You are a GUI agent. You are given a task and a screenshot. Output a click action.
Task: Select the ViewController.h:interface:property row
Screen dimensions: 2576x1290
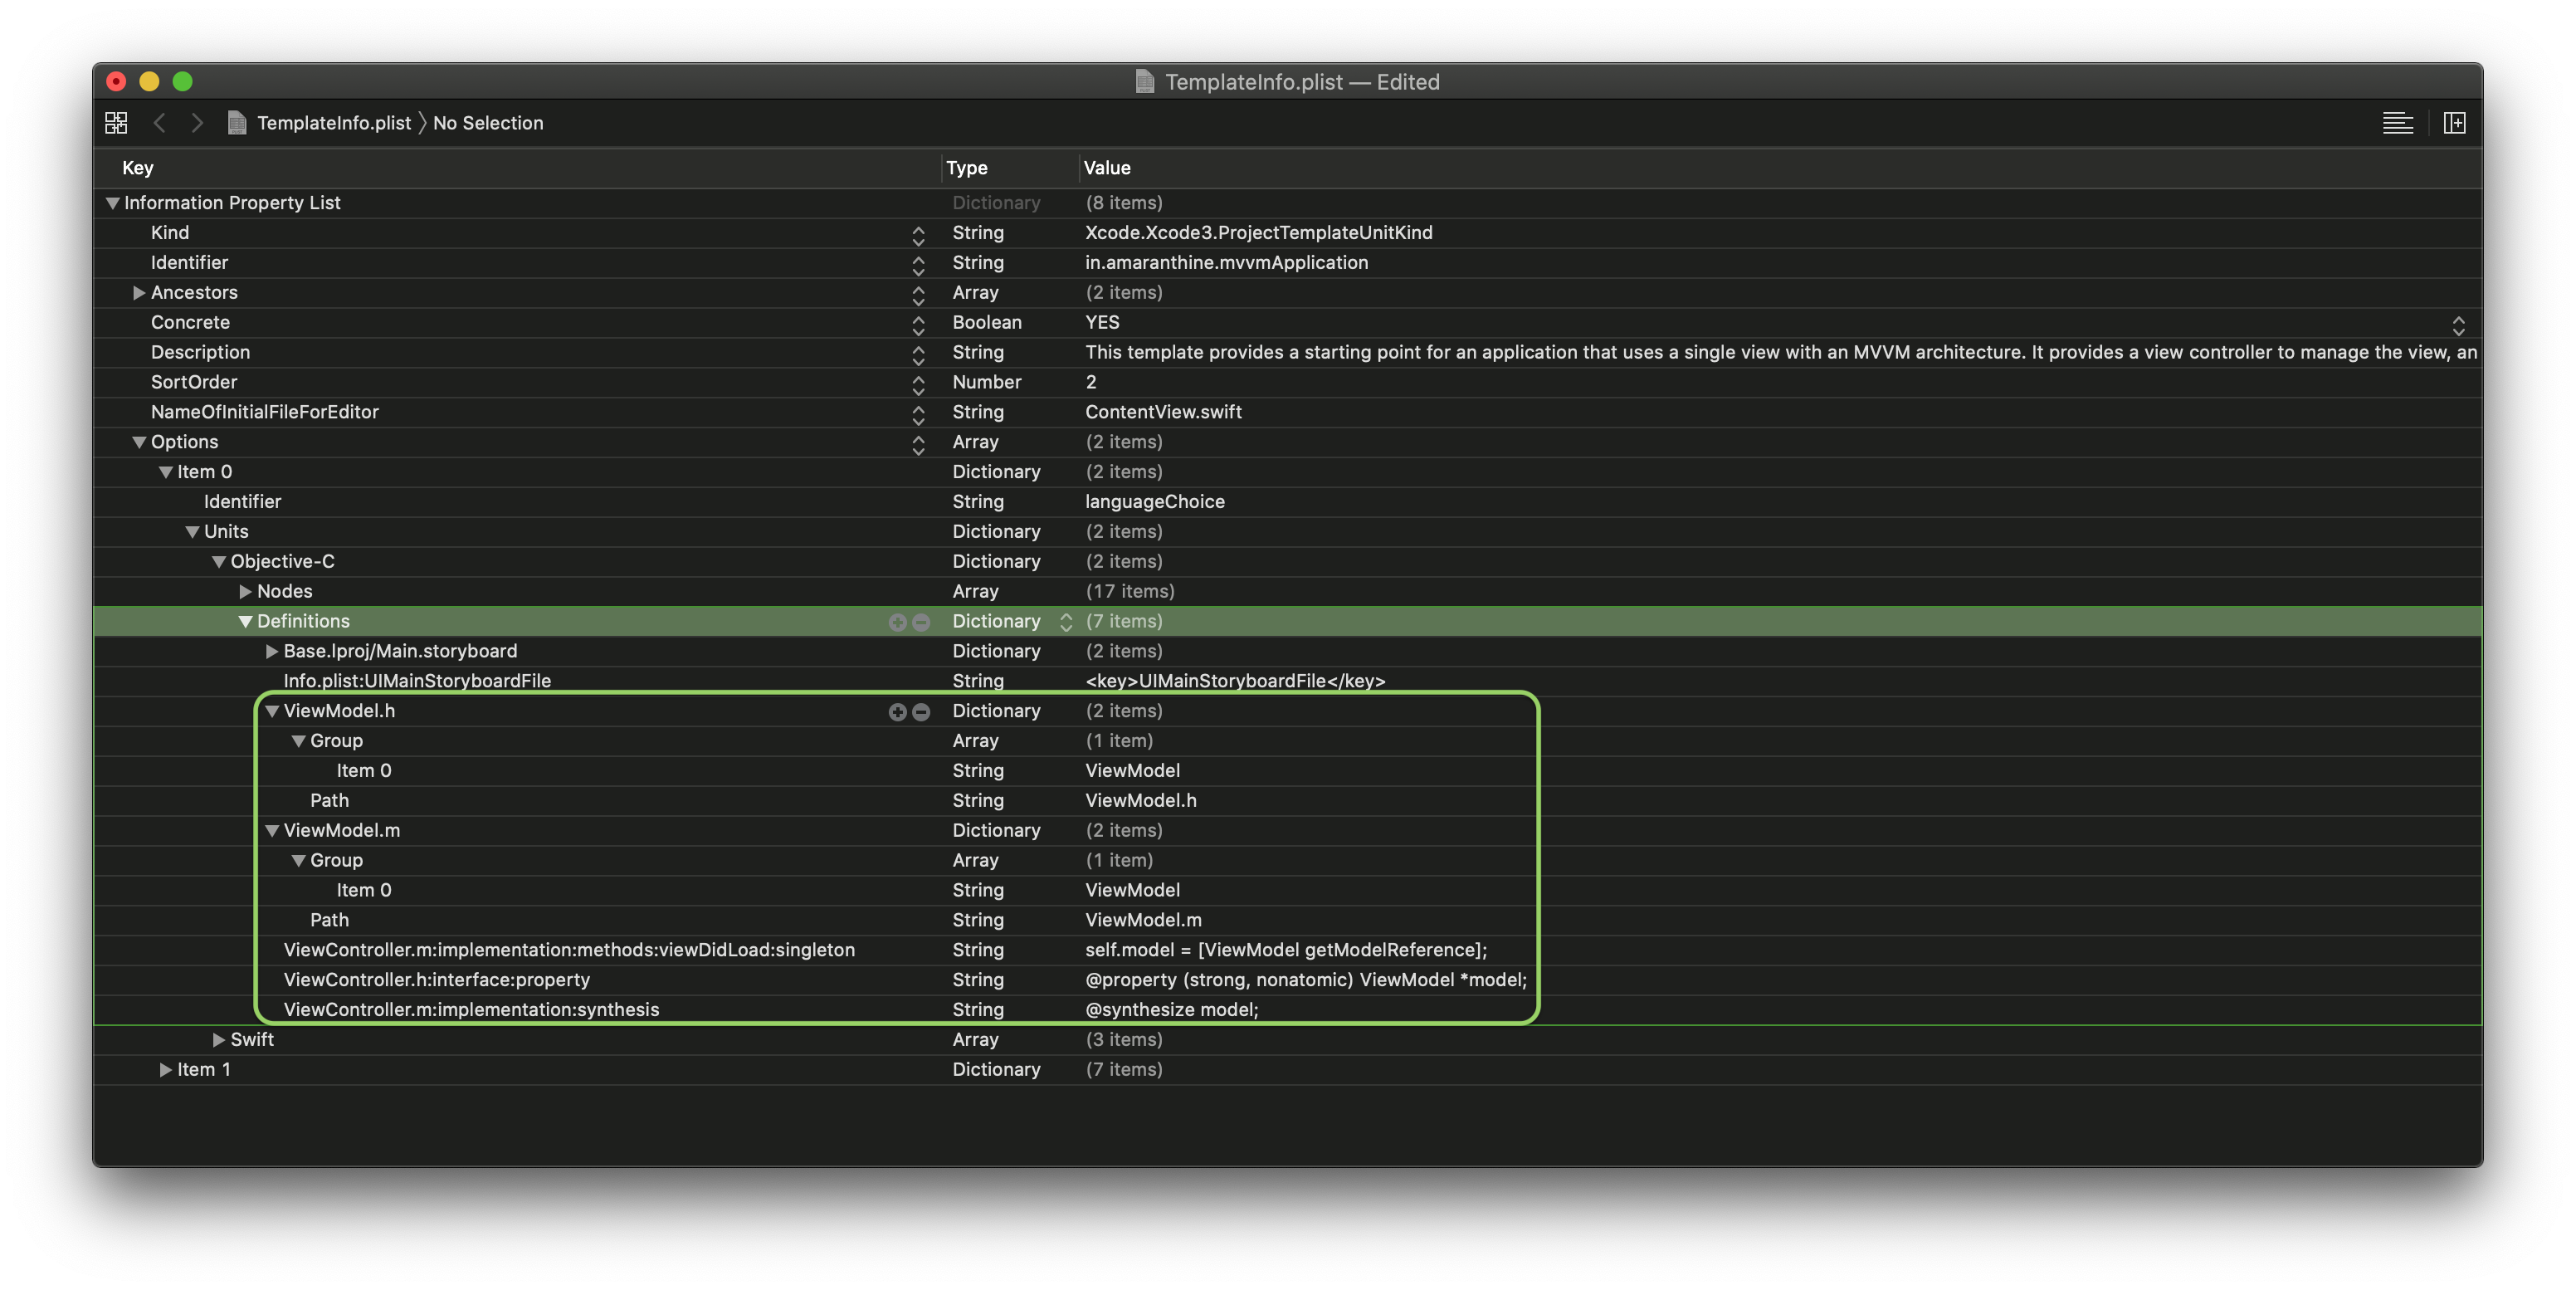436,980
